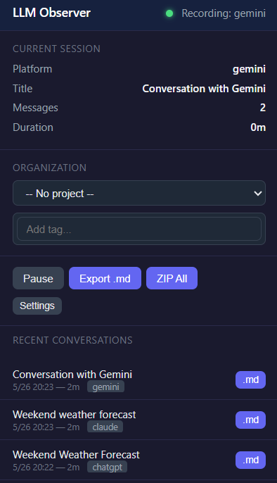This screenshot has height=483, width=277.
Task: Pause the recording
Action: [38, 278]
